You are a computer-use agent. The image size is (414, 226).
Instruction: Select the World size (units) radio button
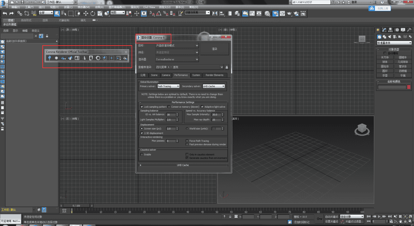click(187, 128)
